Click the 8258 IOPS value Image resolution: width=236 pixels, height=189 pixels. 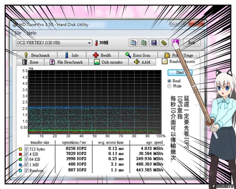pos(76,148)
